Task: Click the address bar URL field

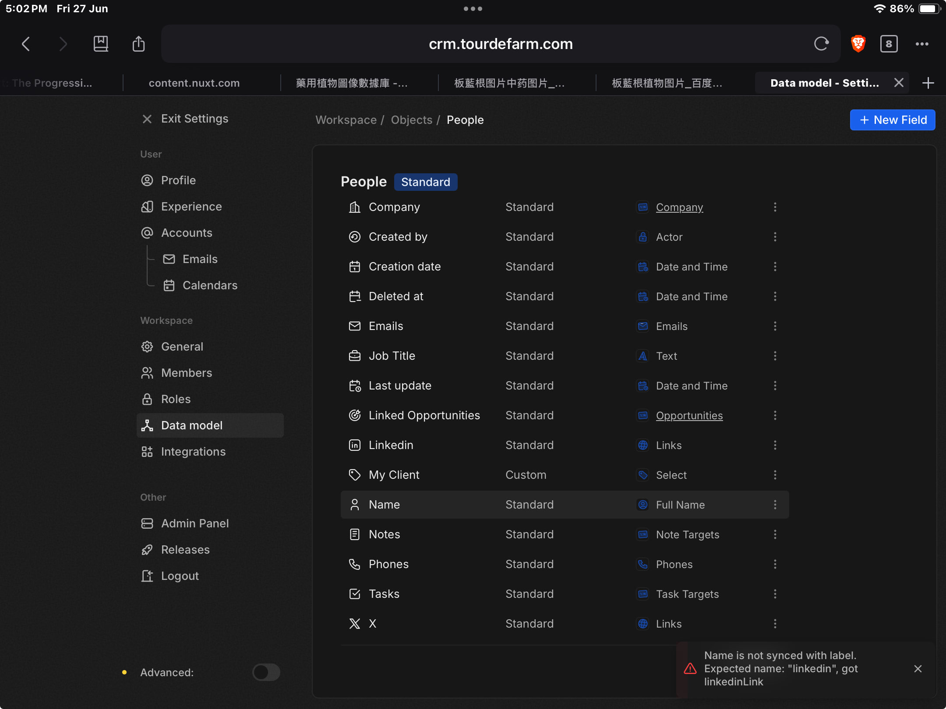Action: [x=500, y=44]
